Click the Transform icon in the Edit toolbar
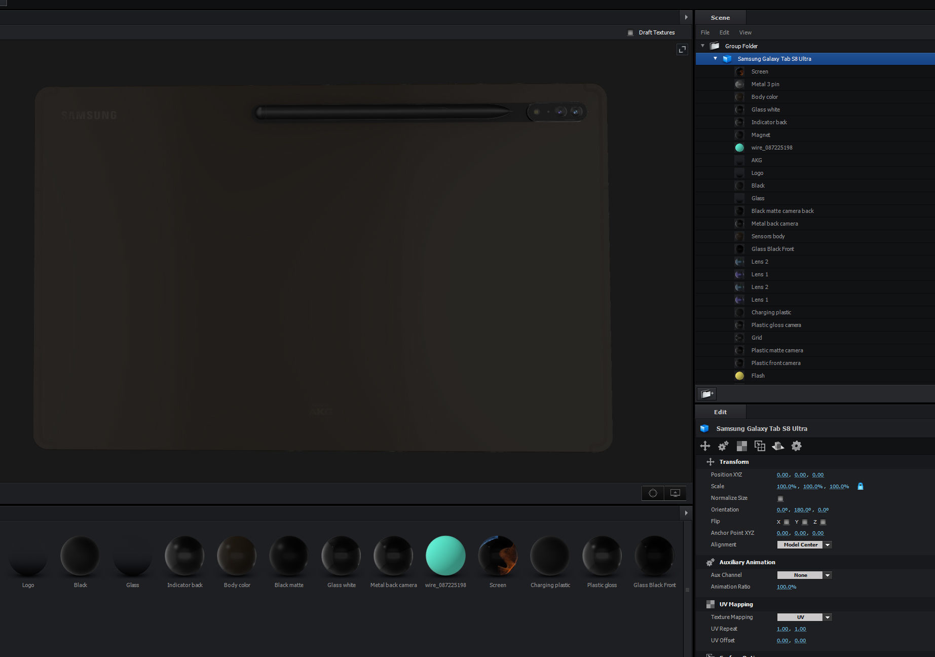The image size is (935, 657). [705, 446]
